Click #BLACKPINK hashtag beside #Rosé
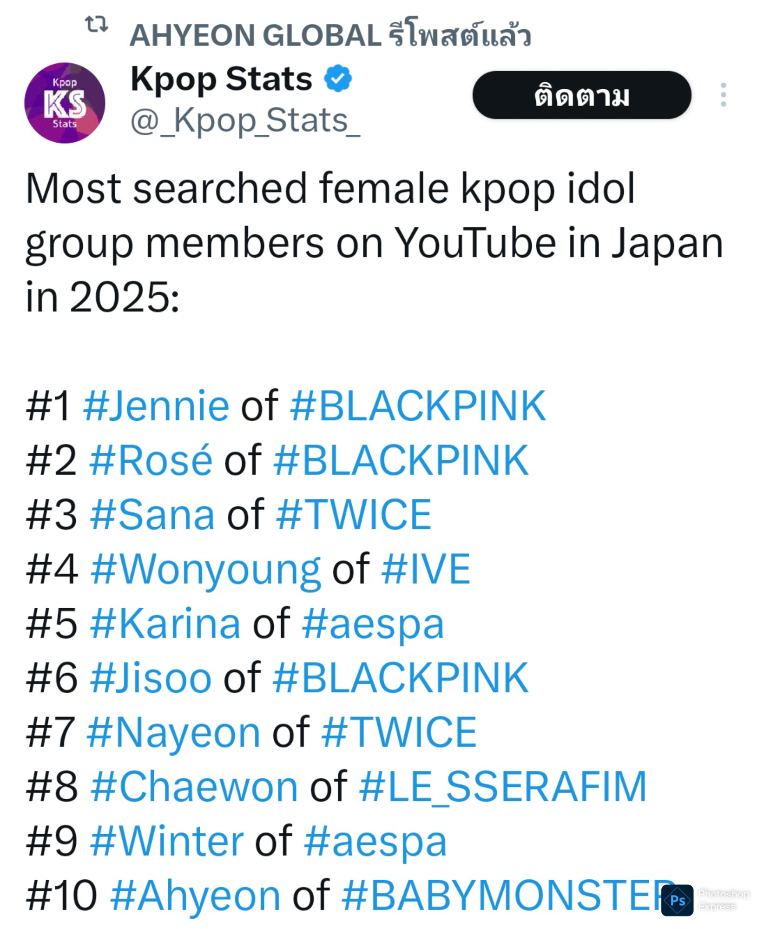764x929 pixels. (x=401, y=460)
